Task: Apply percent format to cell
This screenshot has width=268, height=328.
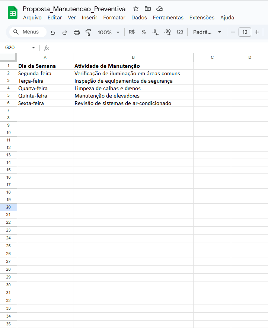Action: click(x=144, y=32)
